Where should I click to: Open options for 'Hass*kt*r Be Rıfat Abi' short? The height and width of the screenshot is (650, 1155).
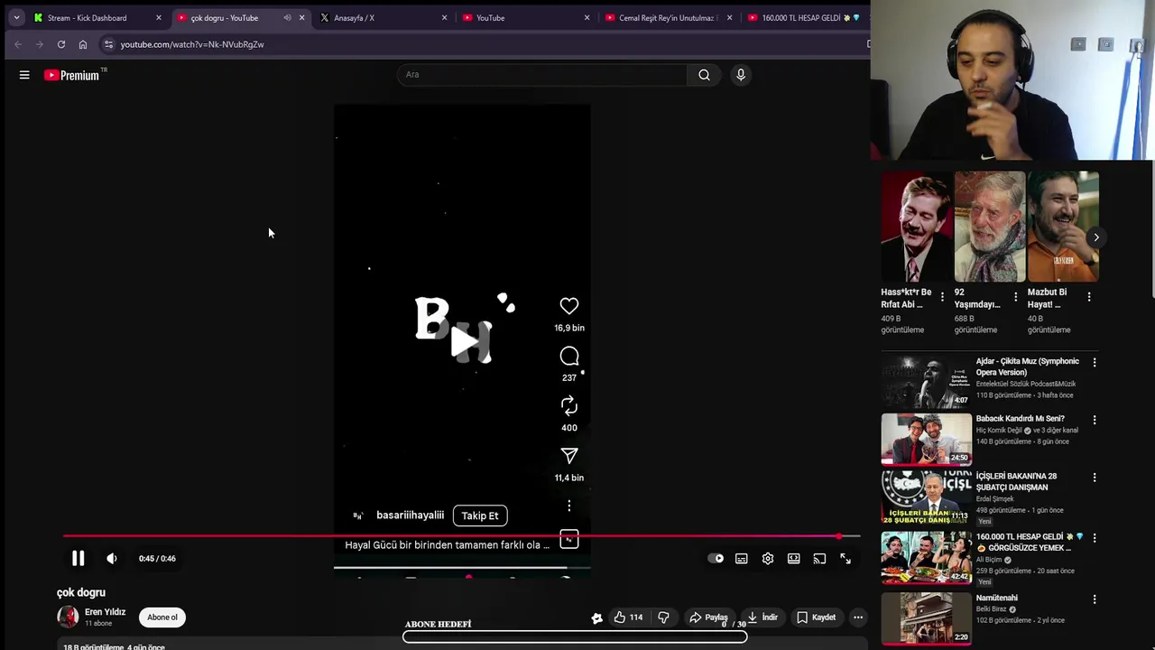tap(943, 297)
